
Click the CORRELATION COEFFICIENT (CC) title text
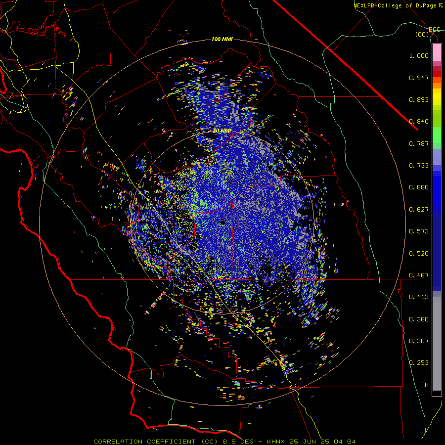156,442
